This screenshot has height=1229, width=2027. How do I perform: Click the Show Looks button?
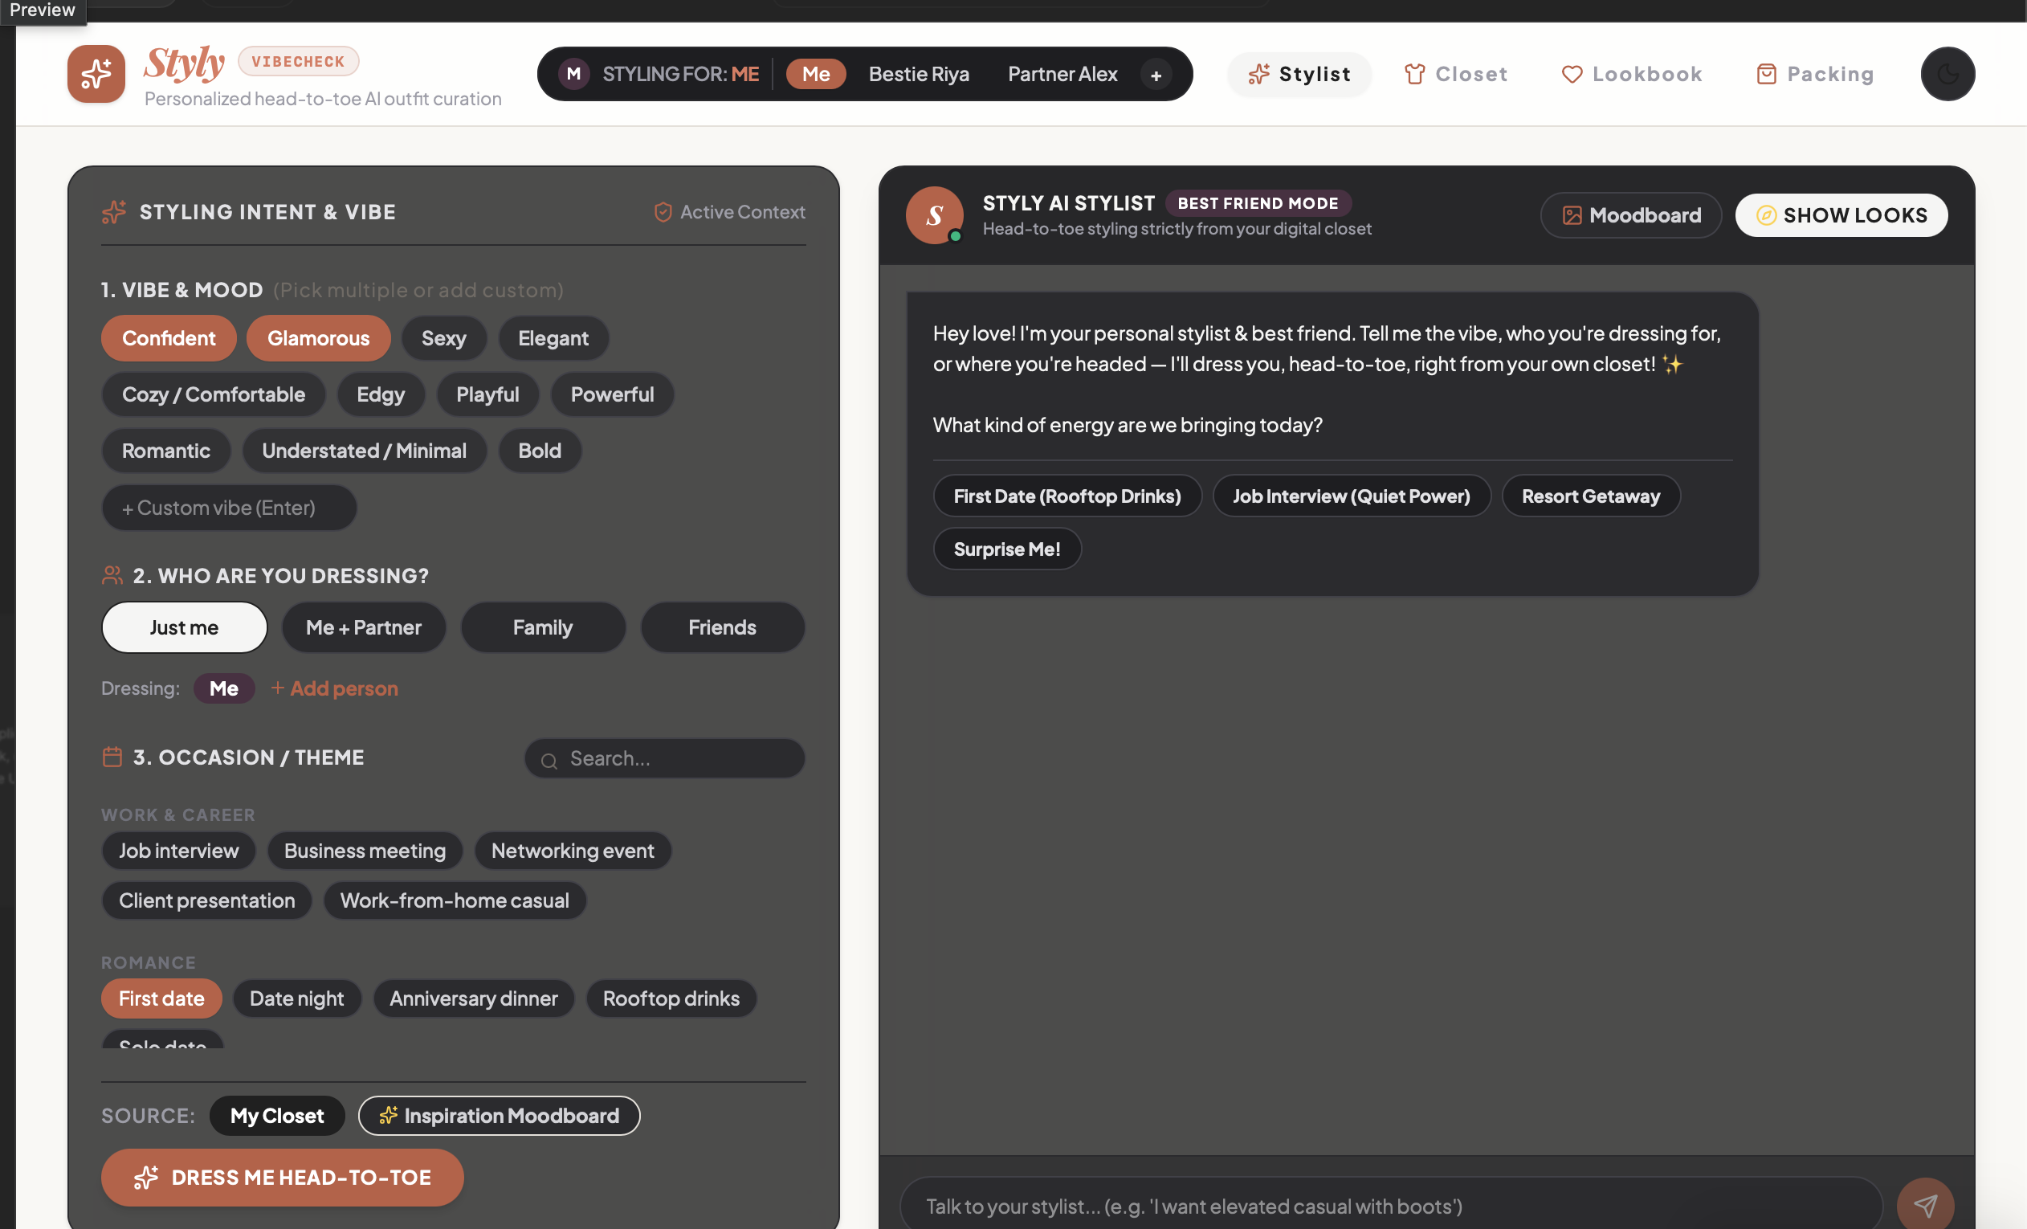pyautogui.click(x=1841, y=214)
